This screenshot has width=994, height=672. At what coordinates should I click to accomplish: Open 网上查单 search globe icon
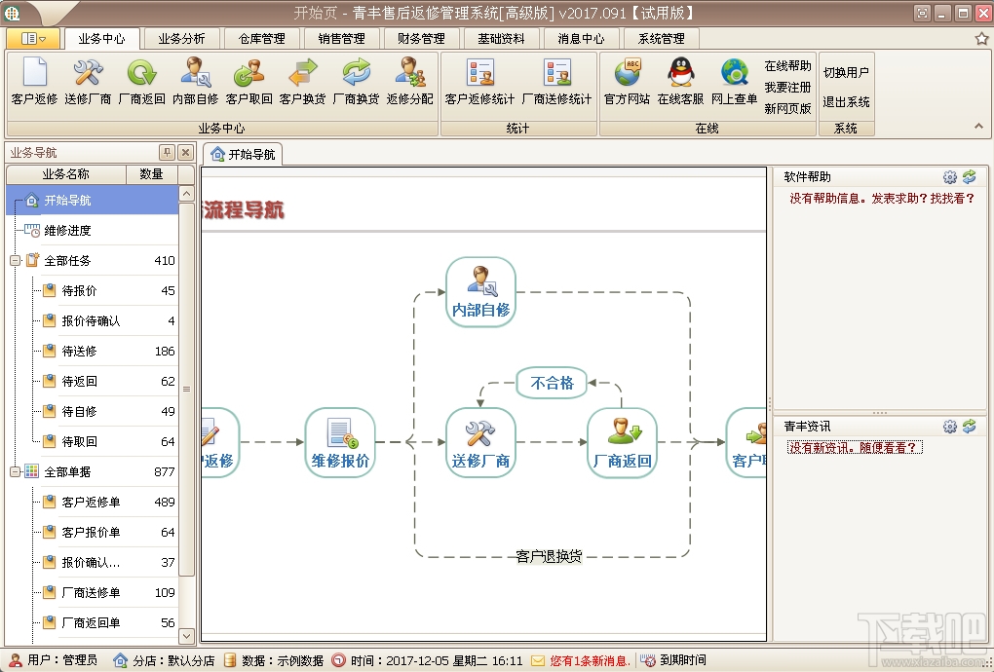tap(734, 81)
